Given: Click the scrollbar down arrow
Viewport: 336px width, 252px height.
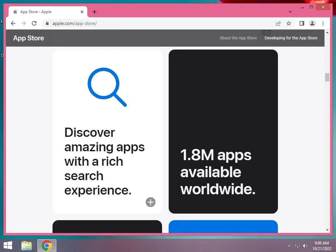Looking at the screenshot, I should click(327, 230).
